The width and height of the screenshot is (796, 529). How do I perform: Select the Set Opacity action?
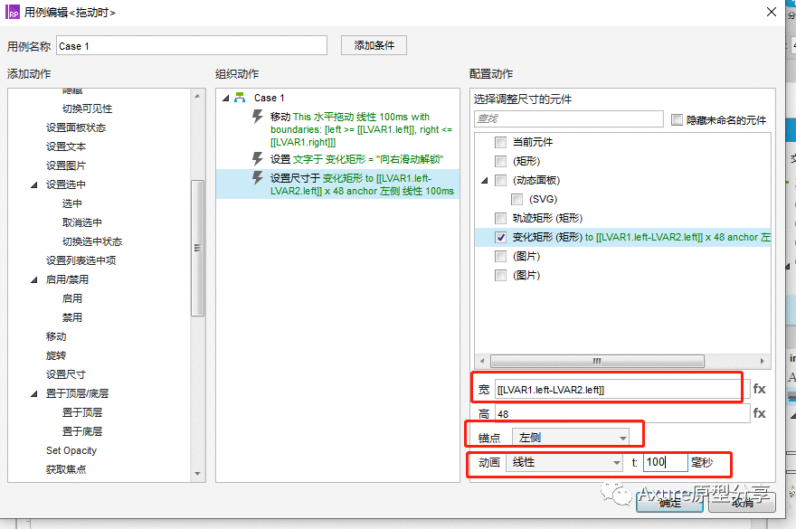pyautogui.click(x=71, y=450)
